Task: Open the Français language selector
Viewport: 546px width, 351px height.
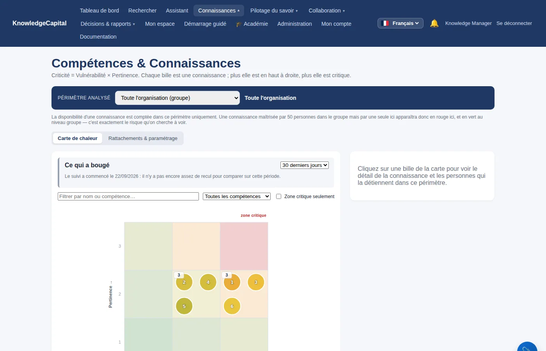Action: click(x=400, y=23)
